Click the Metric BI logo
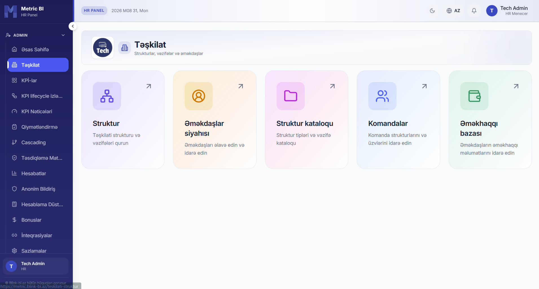539x289 pixels. pyautogui.click(x=10, y=12)
